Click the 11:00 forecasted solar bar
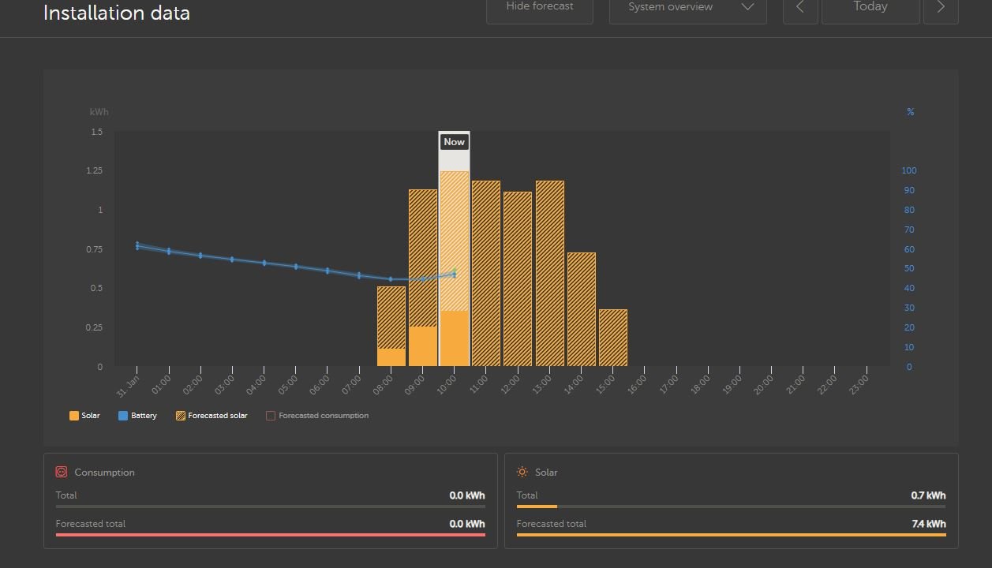This screenshot has width=992, height=568. (x=486, y=273)
